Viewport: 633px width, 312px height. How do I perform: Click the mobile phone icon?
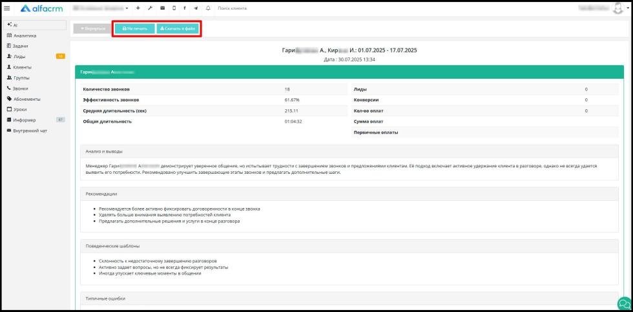tap(174, 8)
